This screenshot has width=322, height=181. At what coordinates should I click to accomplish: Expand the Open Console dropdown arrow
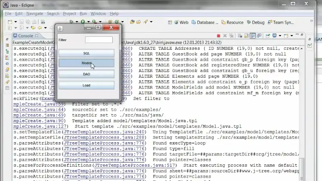pos(291,36)
